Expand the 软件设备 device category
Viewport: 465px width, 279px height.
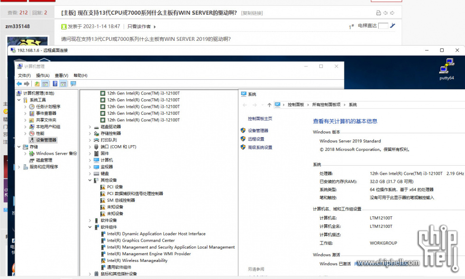click(x=90, y=220)
